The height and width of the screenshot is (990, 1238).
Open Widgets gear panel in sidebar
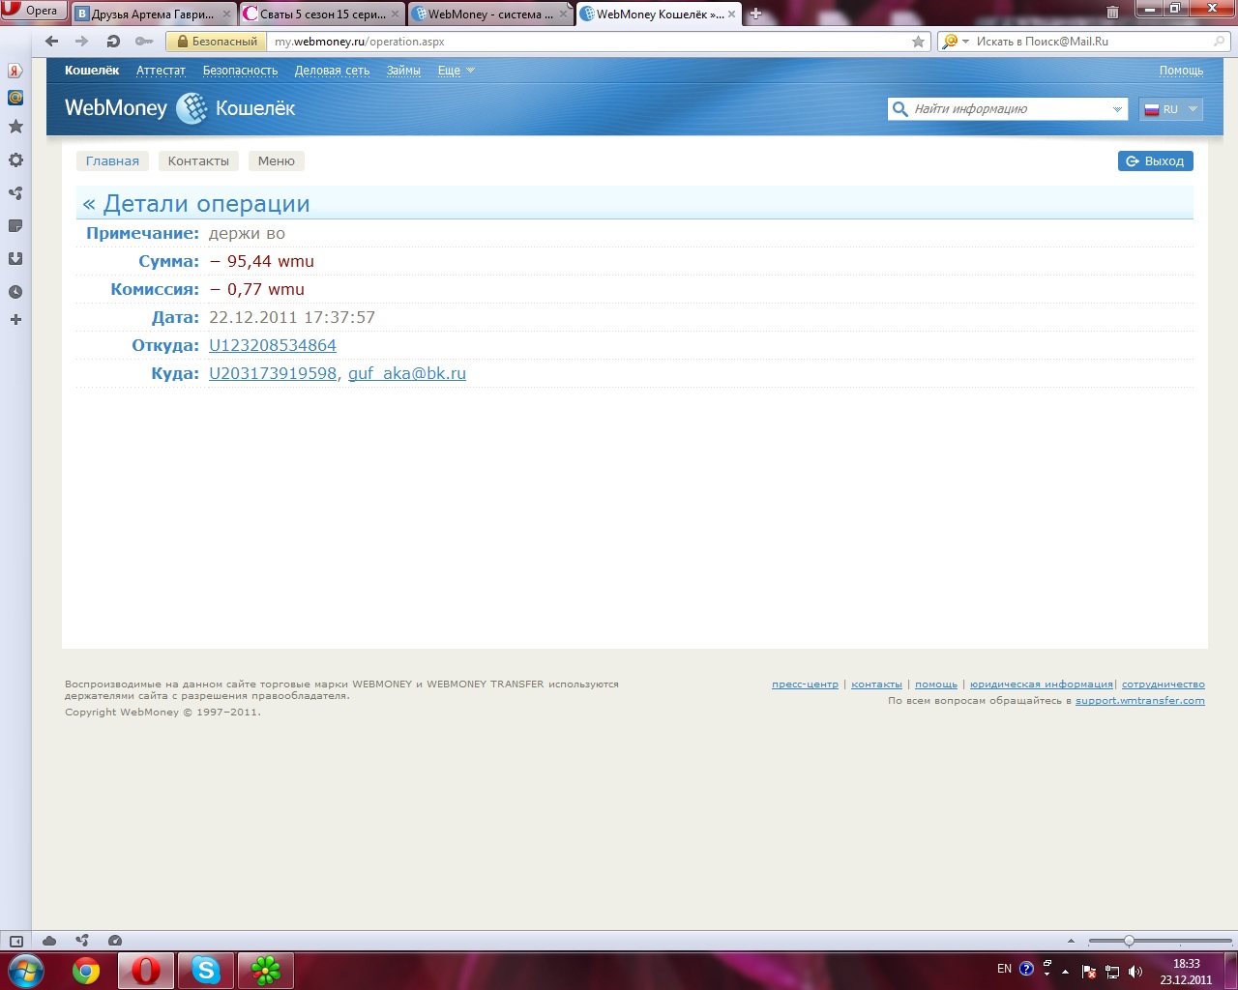point(15,160)
